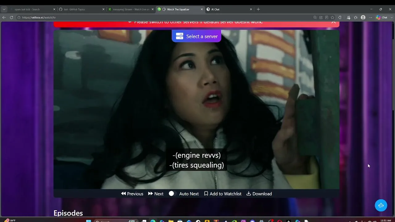
Task: Toggle the Auto Next switch
Action: [x=172, y=194]
